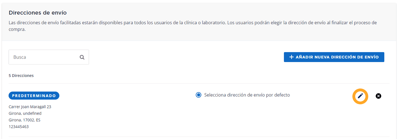Image resolution: width=399 pixels, height=139 pixels.
Task: Click the magnifier search icon
Action: point(82,57)
